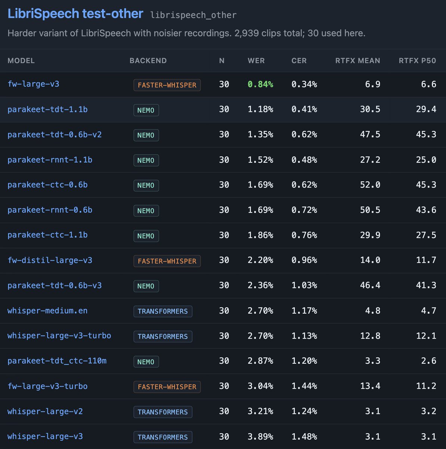Select the 29.4 RTFX P50 value
The image size is (446, 449).
tap(426, 109)
